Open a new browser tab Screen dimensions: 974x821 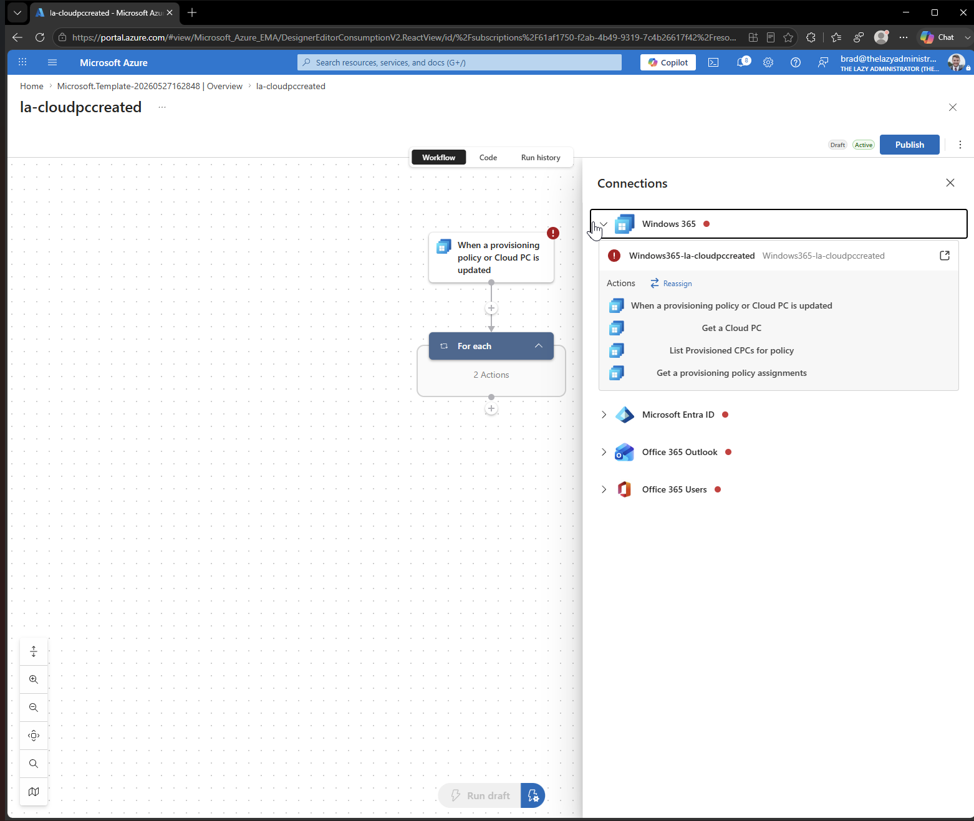(x=192, y=12)
